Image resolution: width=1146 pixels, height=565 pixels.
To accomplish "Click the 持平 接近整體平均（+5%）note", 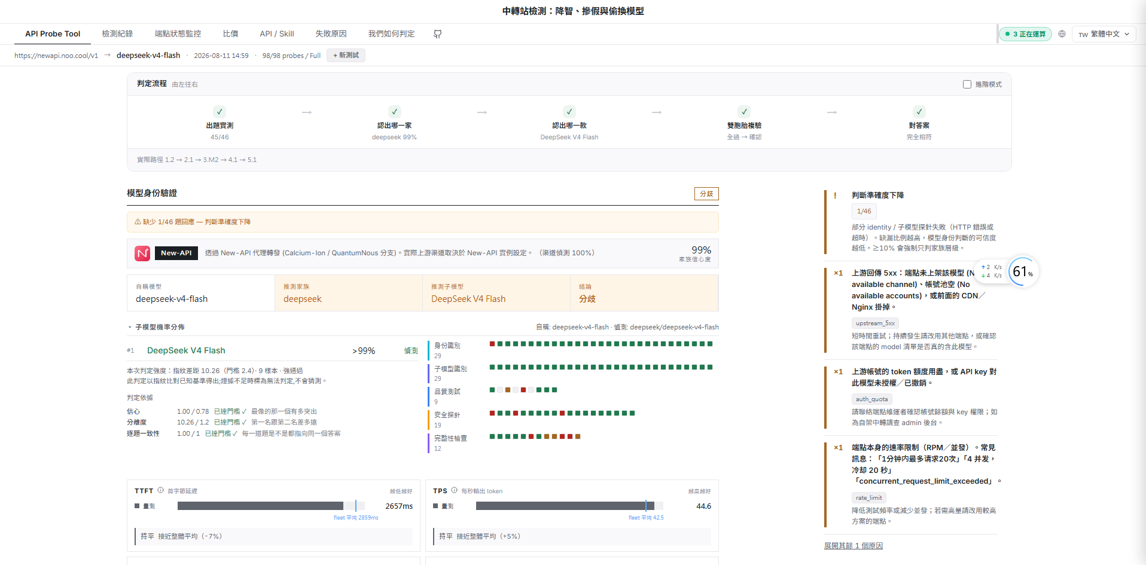I will click(572, 536).
